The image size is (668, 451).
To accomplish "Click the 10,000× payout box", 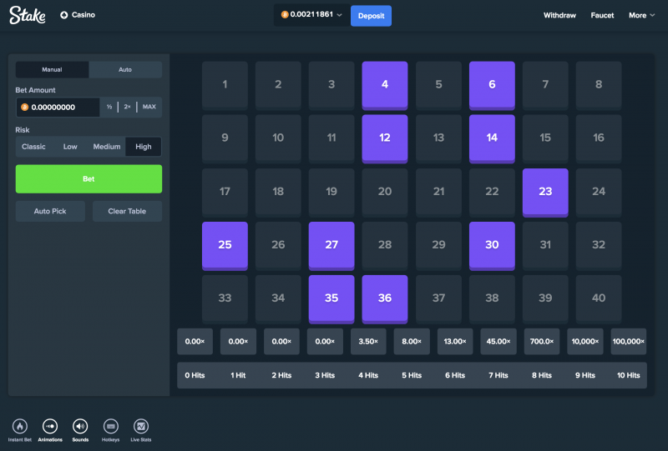I will 585,341.
